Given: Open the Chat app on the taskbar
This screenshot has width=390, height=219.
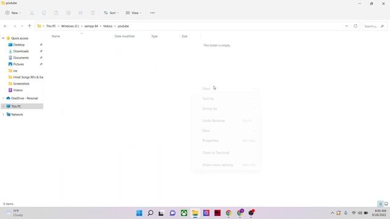Looking at the screenshot, I should pos(172,213).
